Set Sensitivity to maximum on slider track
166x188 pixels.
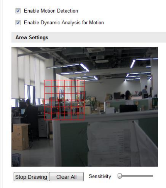click(152, 176)
